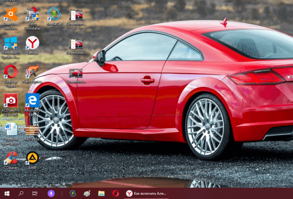Screen dimensions: 293x199
Task: Switch to Yandex window "Как включить Али..."
Action: (x=146, y=194)
